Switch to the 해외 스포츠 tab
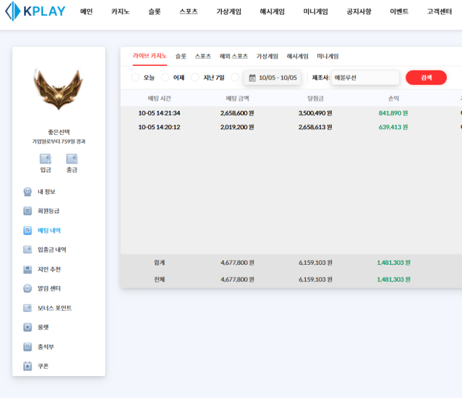462x398 pixels. point(233,57)
